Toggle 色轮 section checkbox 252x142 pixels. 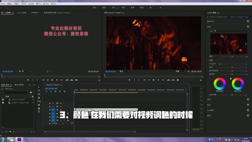tap(248, 105)
